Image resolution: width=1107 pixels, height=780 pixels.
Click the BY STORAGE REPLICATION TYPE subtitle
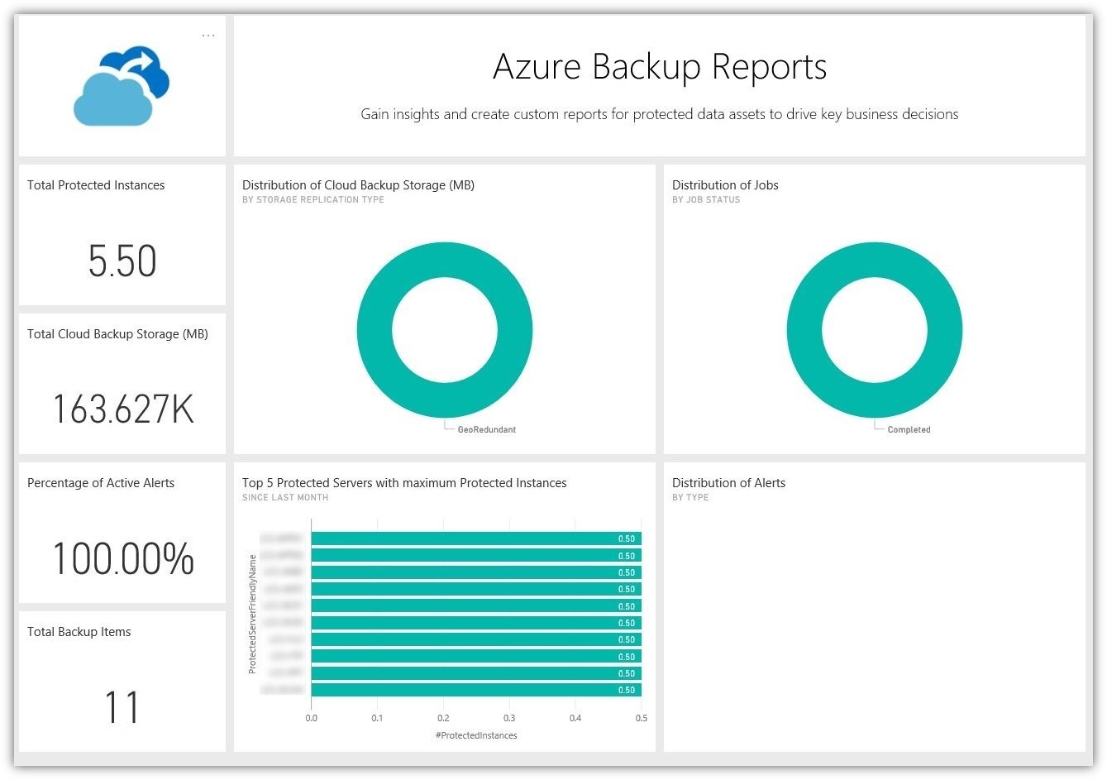(313, 199)
